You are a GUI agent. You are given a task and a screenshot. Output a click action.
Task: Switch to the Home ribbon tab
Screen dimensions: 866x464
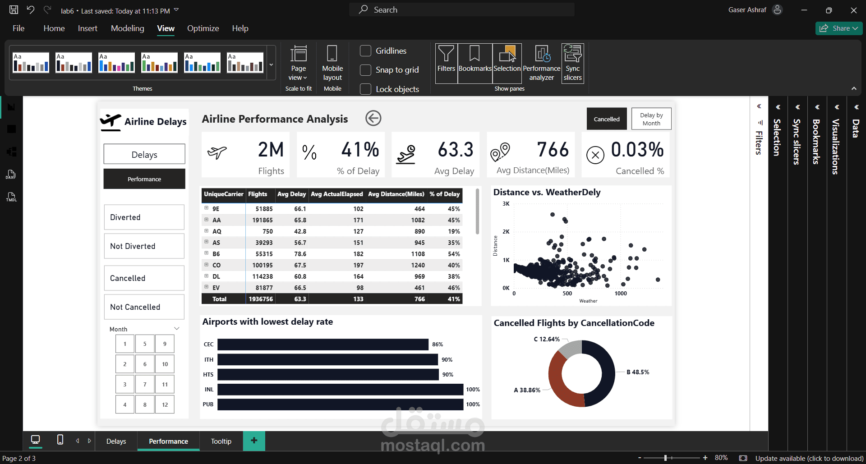pos(54,28)
